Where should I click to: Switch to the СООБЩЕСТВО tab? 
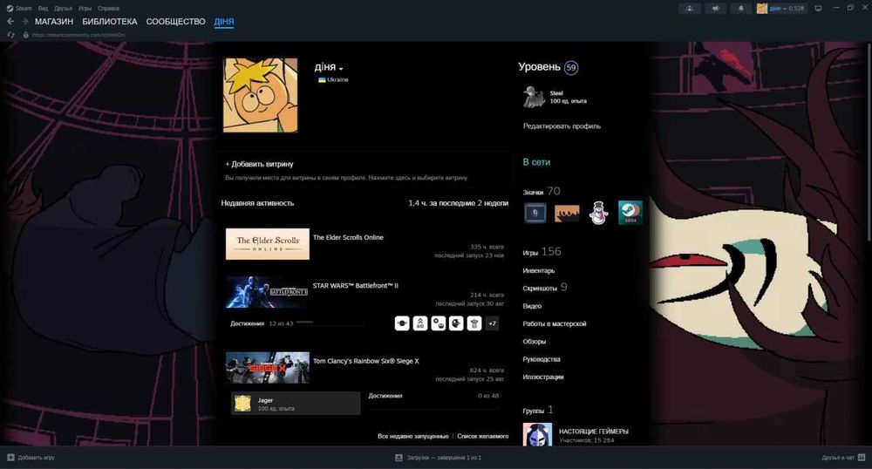pyautogui.click(x=176, y=21)
